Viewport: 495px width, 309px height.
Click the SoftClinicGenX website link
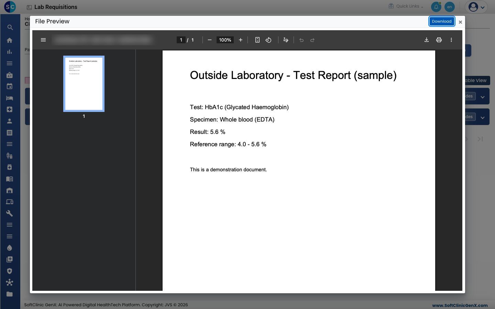[460, 305]
